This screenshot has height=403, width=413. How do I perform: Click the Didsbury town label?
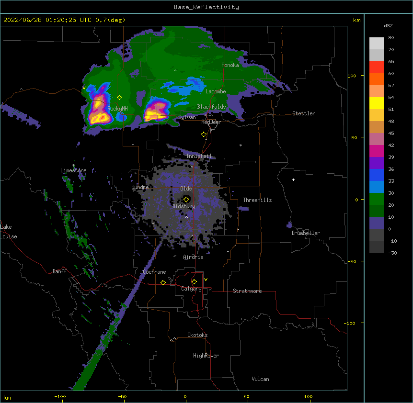coord(184,206)
